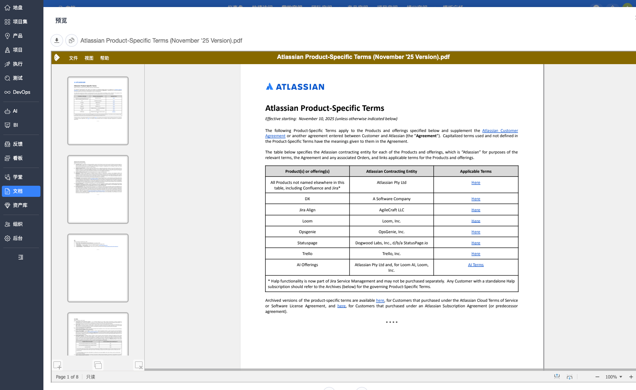This screenshot has width=636, height=390.
Task: Open the Here link in the Statuspage row
Action: tap(476, 243)
